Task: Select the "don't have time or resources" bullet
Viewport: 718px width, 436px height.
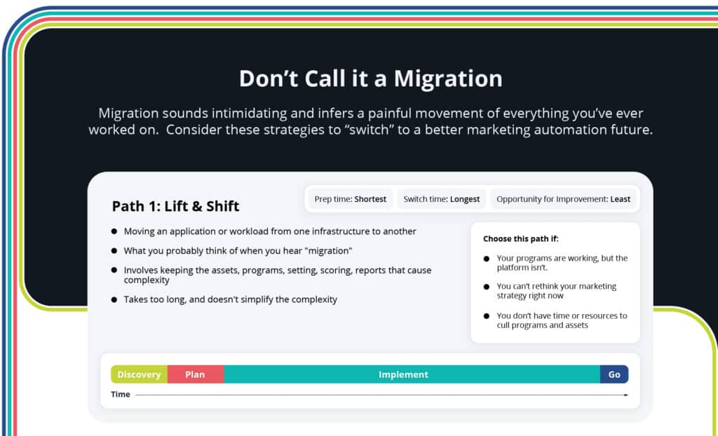Action: [562, 320]
